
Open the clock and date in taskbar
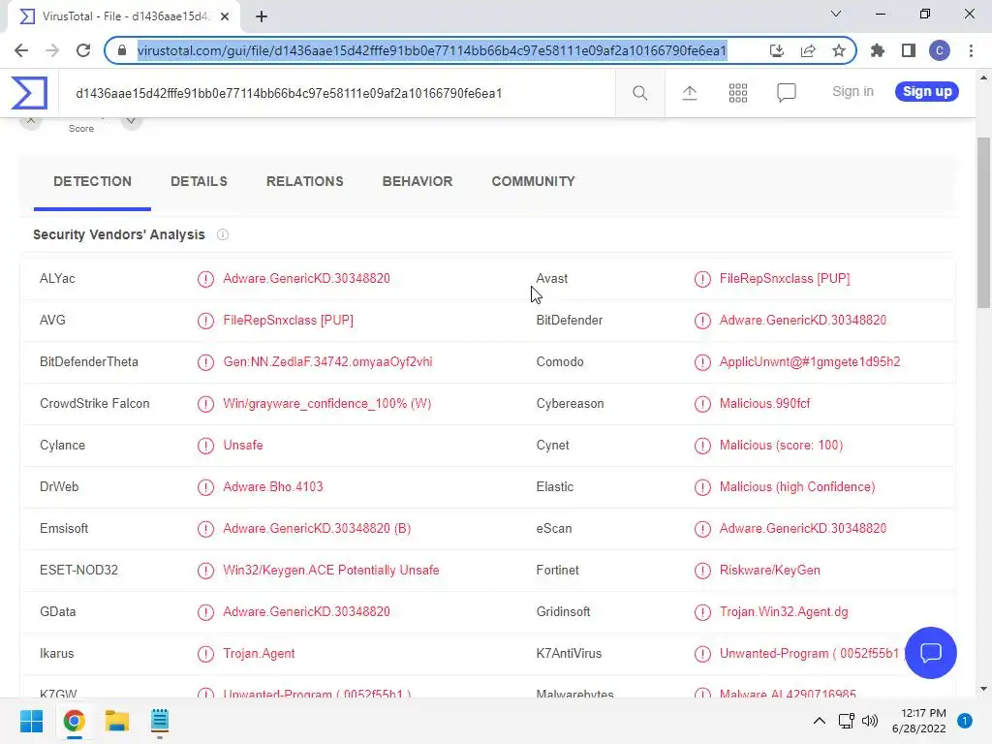(918, 721)
